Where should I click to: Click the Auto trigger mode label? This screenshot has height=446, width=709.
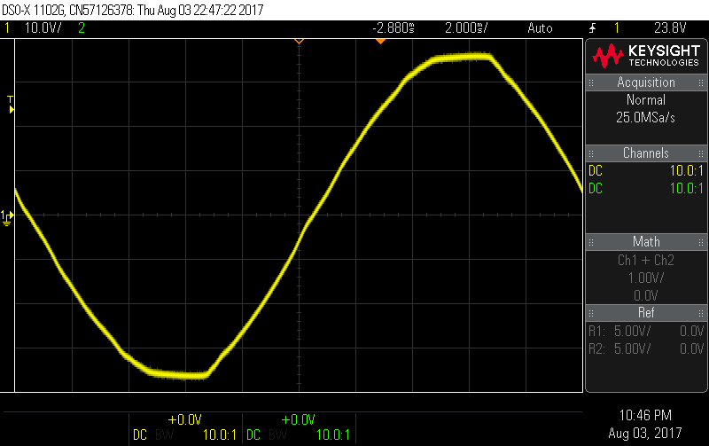[x=540, y=28]
